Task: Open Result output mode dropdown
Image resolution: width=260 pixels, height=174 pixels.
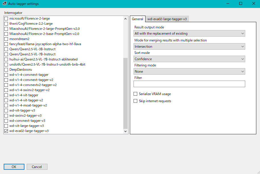Action: [189, 33]
